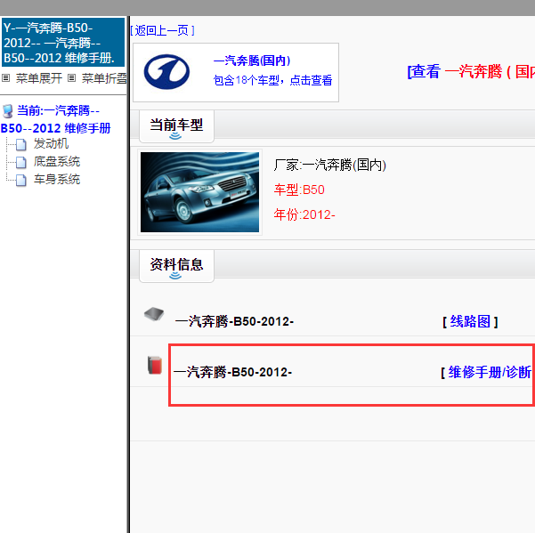Image resolution: width=535 pixels, height=533 pixels.
Task: Collapse menu with 菜单折叠
Action: tap(104, 78)
